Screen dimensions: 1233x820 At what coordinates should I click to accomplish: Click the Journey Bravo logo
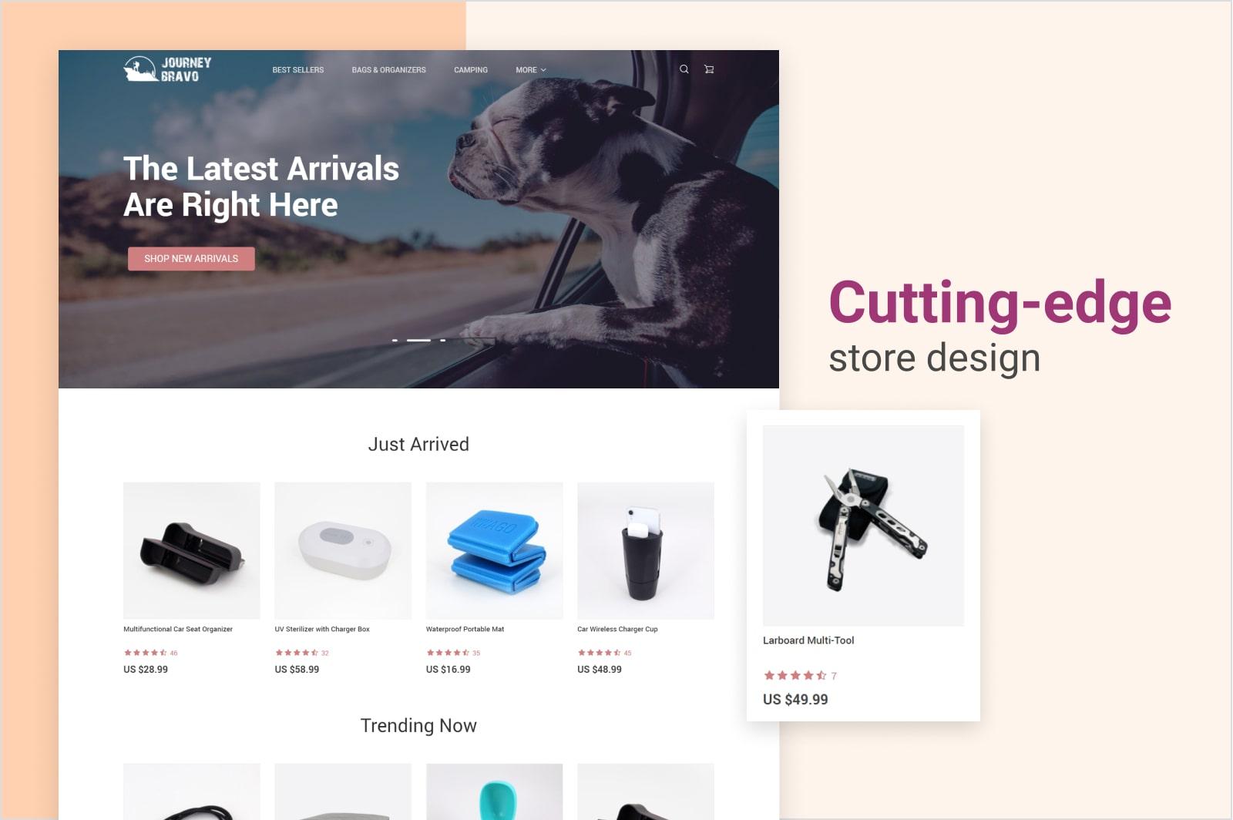(167, 69)
